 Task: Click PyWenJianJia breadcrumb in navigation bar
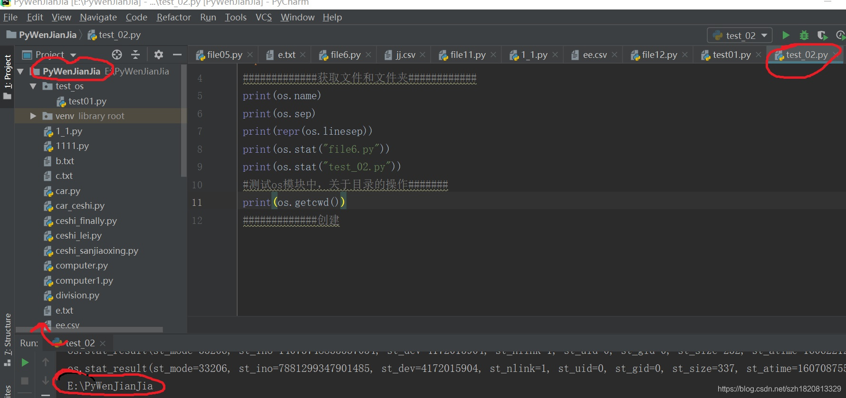41,35
